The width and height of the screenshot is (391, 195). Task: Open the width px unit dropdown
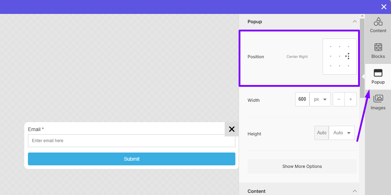coord(320,99)
